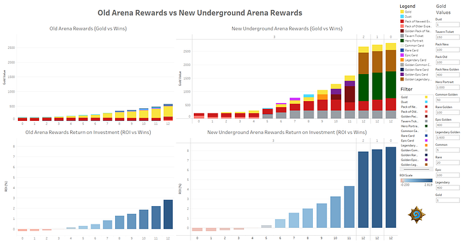Toggle Golden Pac.. in the Filter list

click(x=415, y=116)
